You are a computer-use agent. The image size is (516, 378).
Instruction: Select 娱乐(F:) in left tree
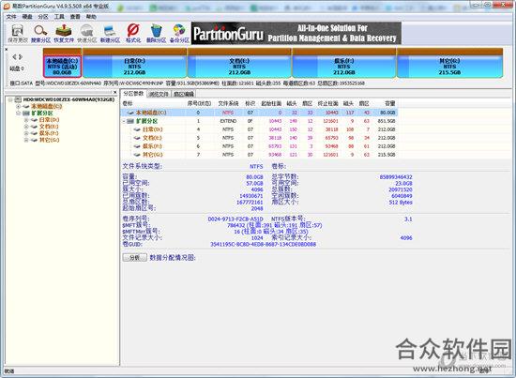point(49,133)
